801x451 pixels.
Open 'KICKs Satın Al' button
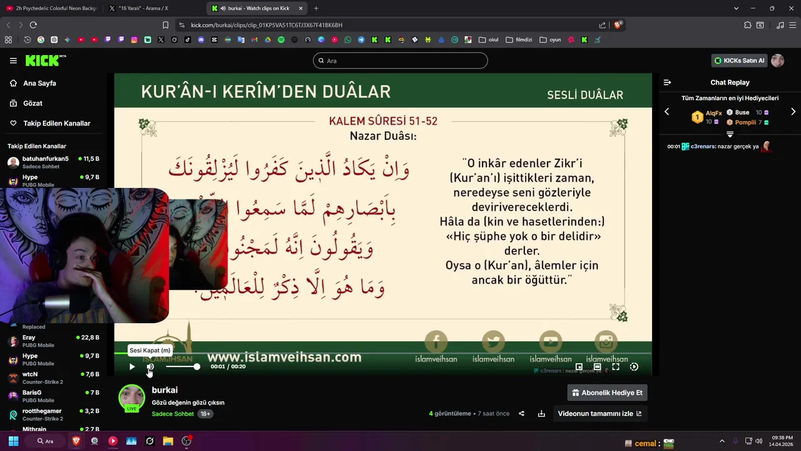[740, 61]
